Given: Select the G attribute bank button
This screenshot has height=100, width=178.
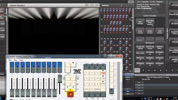Looking at the screenshot, I should pos(155,70).
